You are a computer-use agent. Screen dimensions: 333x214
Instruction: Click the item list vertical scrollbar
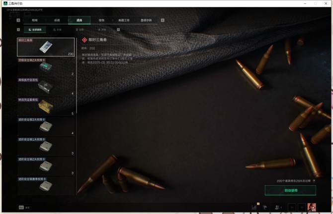[76, 76]
